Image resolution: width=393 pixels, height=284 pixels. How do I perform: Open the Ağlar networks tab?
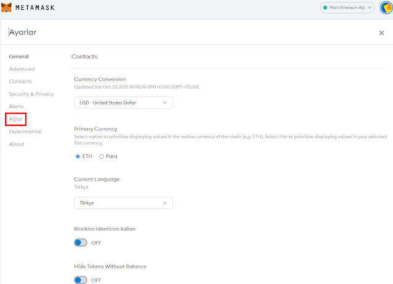tap(16, 119)
